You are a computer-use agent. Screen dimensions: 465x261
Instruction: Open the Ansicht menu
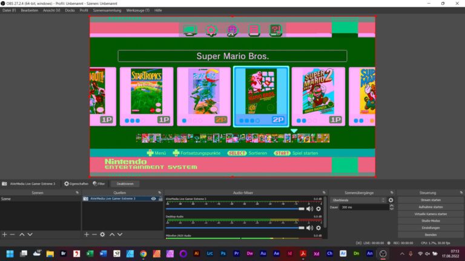[x=51, y=10]
